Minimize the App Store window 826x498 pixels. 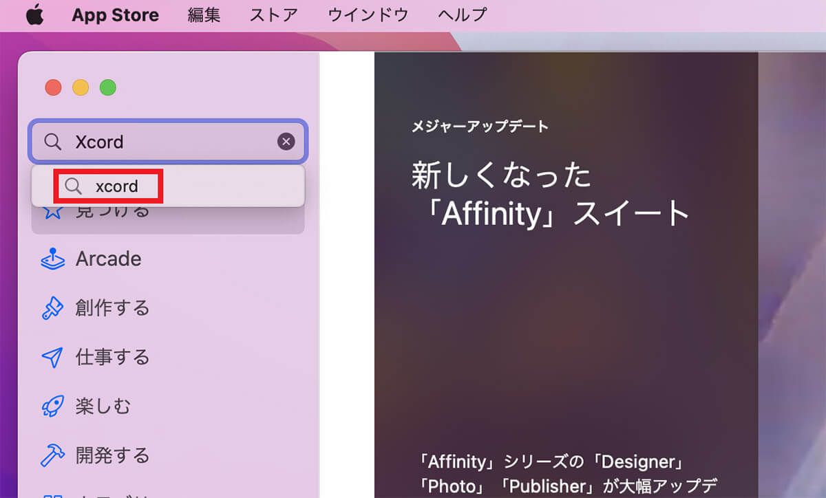81,87
